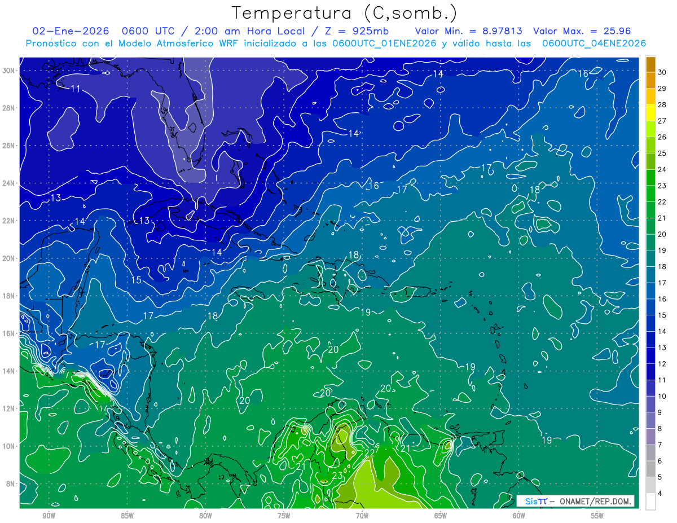Click the 90W longitude axis label

click(x=49, y=516)
